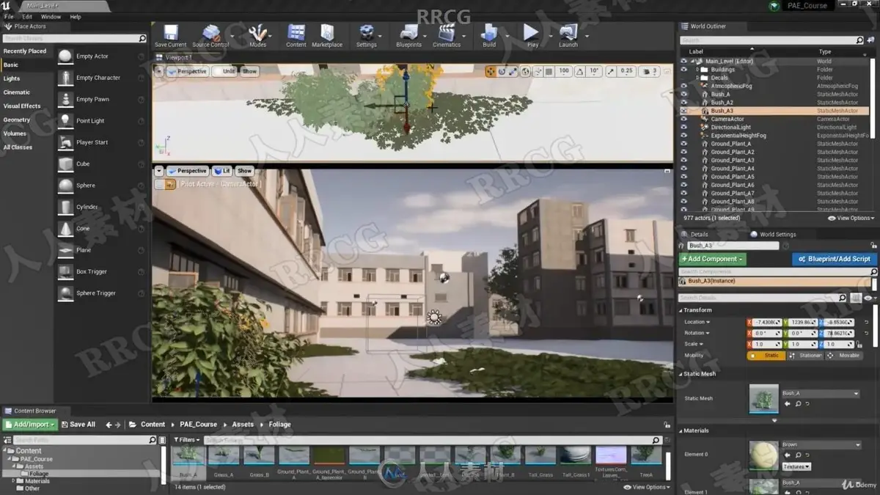880x495 pixels.
Task: Open the Add Component dropdown
Action: (712, 259)
